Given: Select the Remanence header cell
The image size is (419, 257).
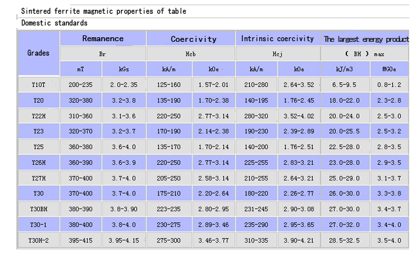Looking at the screenshot, I should [103, 39].
